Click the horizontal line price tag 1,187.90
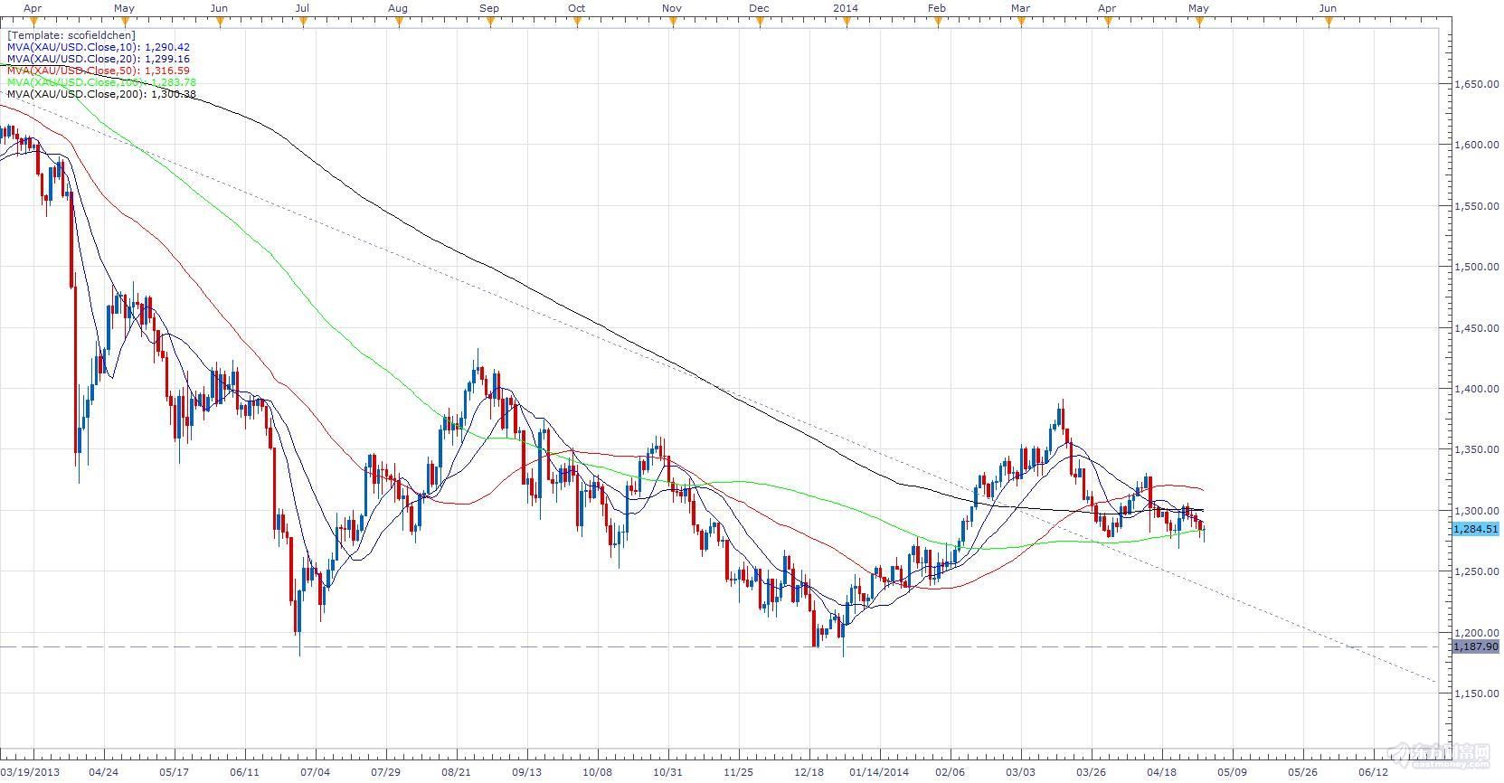Image resolution: width=1504 pixels, height=783 pixels. coord(1476,646)
